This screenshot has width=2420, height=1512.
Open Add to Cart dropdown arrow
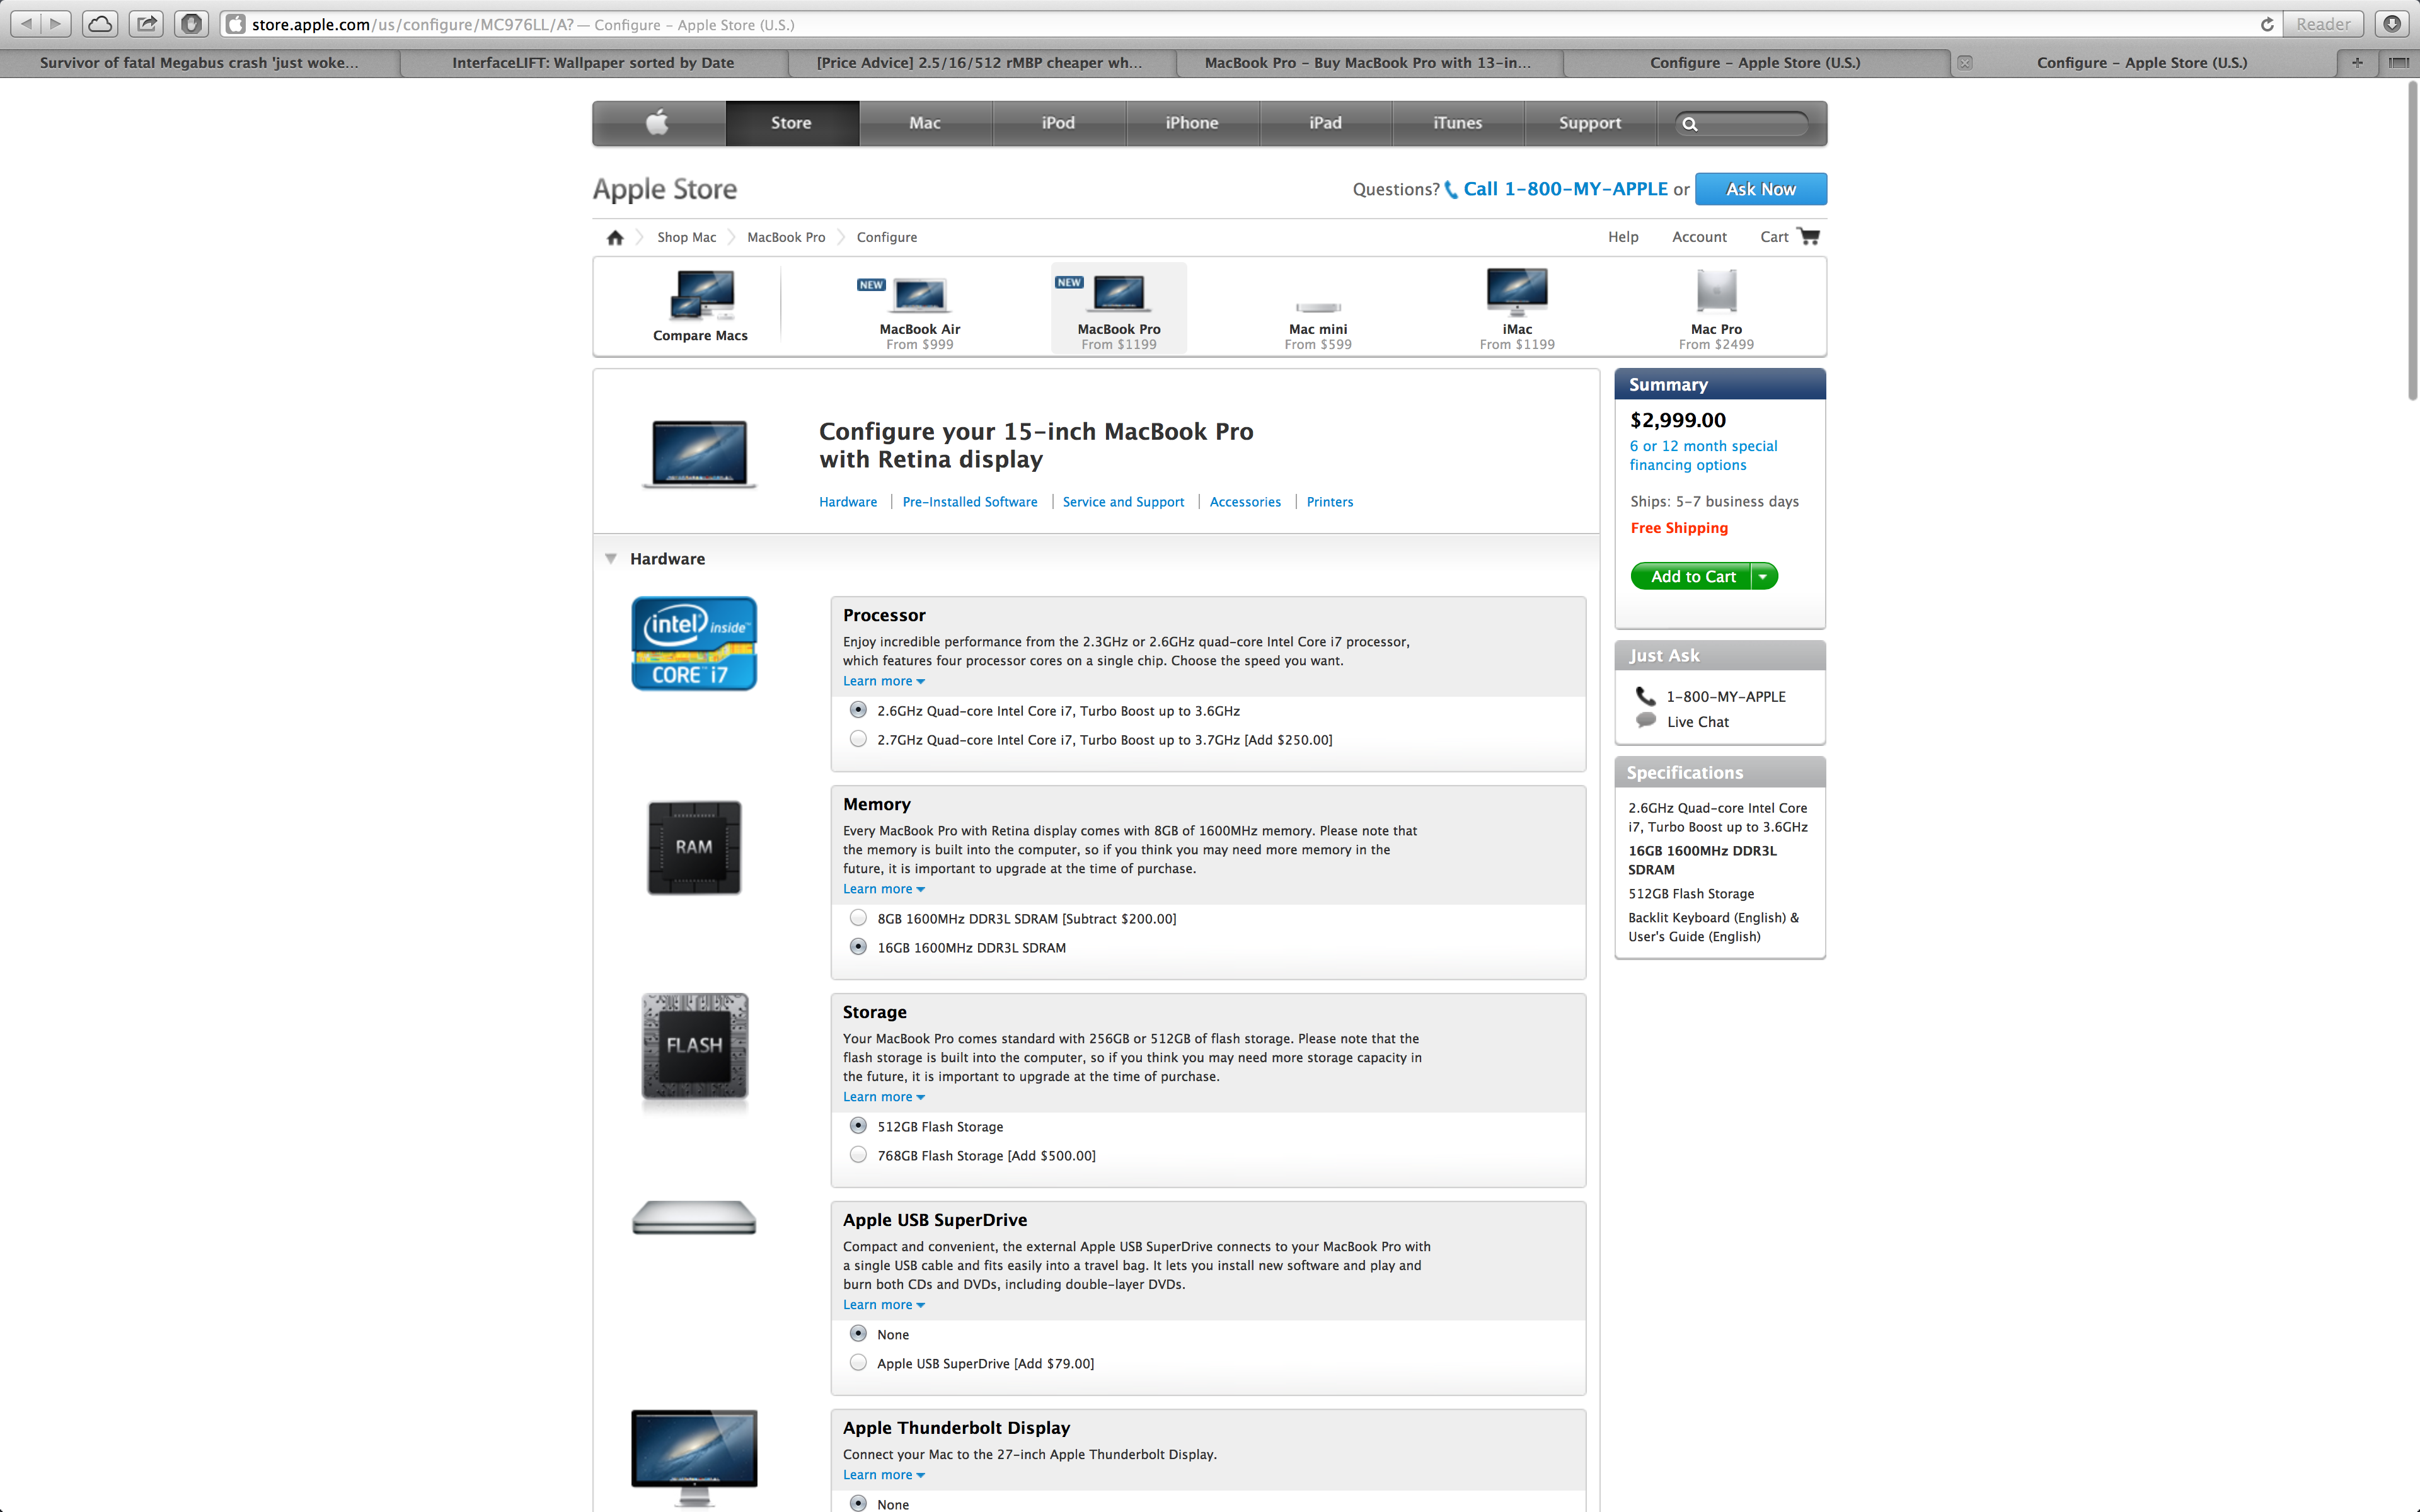pos(1764,576)
